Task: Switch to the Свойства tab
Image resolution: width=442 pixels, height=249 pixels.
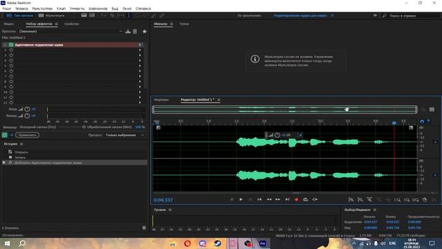Action: 71,24
